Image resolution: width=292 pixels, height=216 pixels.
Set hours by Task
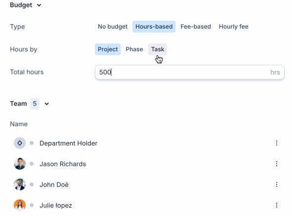click(x=158, y=49)
